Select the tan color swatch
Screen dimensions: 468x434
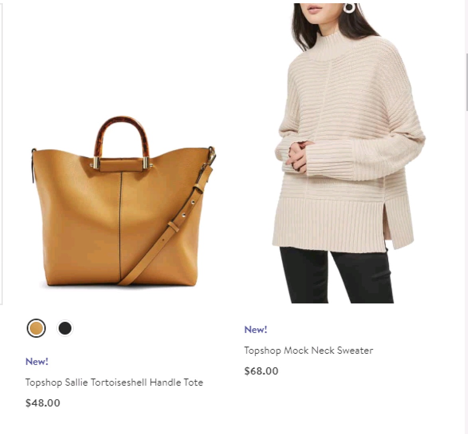[36, 328]
